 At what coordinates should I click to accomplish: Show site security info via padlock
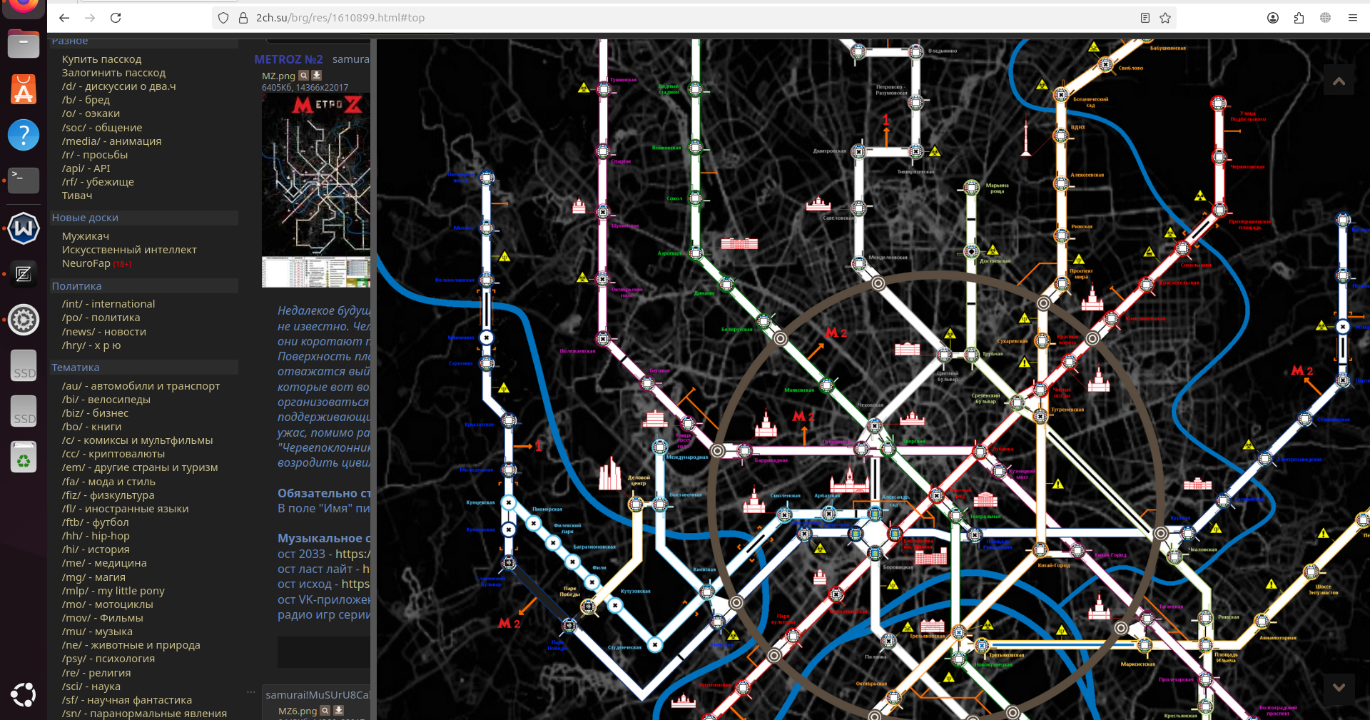(243, 18)
